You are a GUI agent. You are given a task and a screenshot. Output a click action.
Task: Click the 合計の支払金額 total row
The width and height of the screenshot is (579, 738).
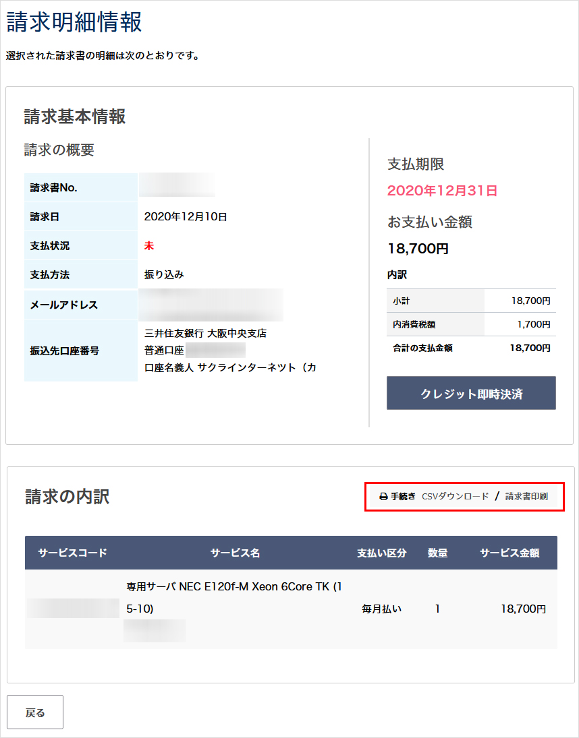tap(471, 348)
